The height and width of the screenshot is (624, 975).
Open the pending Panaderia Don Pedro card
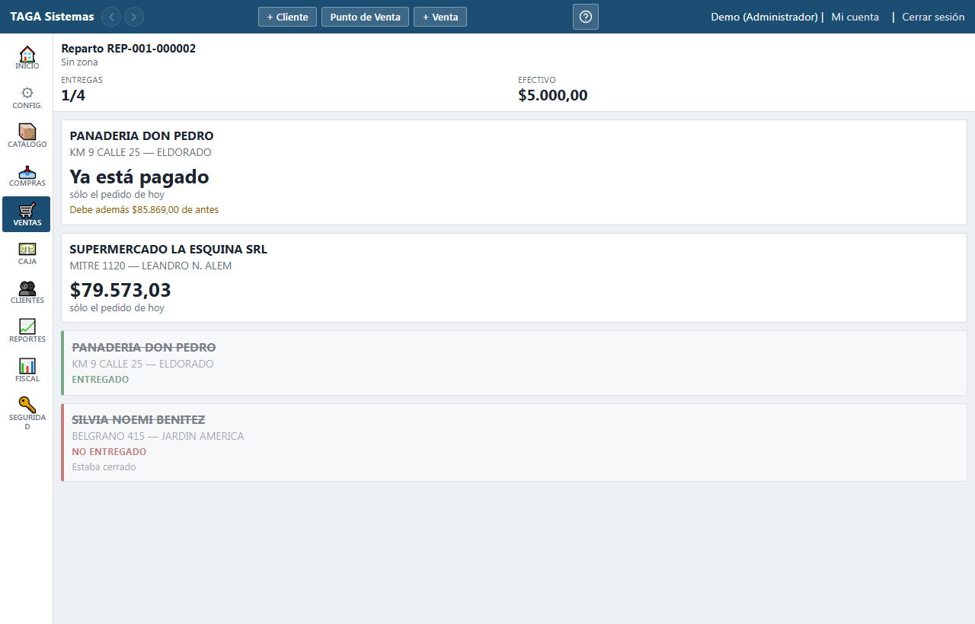coord(514,172)
